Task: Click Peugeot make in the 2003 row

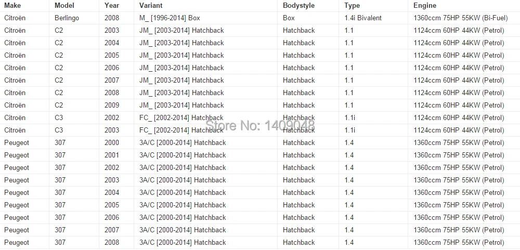Action: [x=17, y=180]
